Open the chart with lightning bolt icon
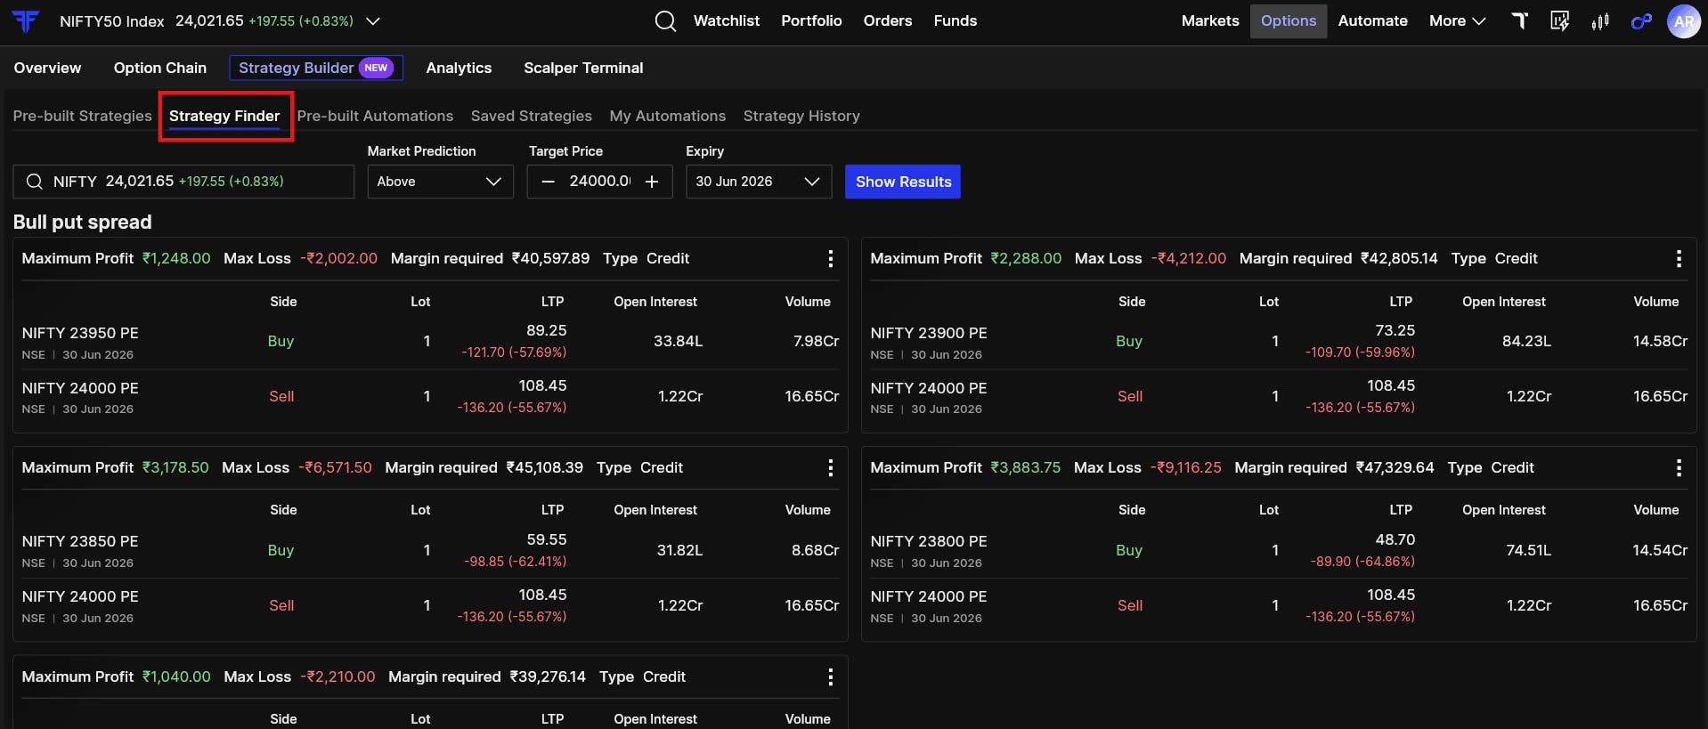 click(x=1560, y=20)
